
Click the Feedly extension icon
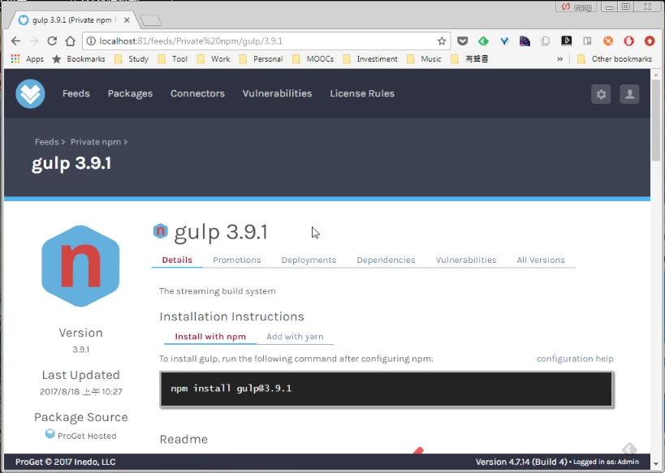pyautogui.click(x=483, y=41)
